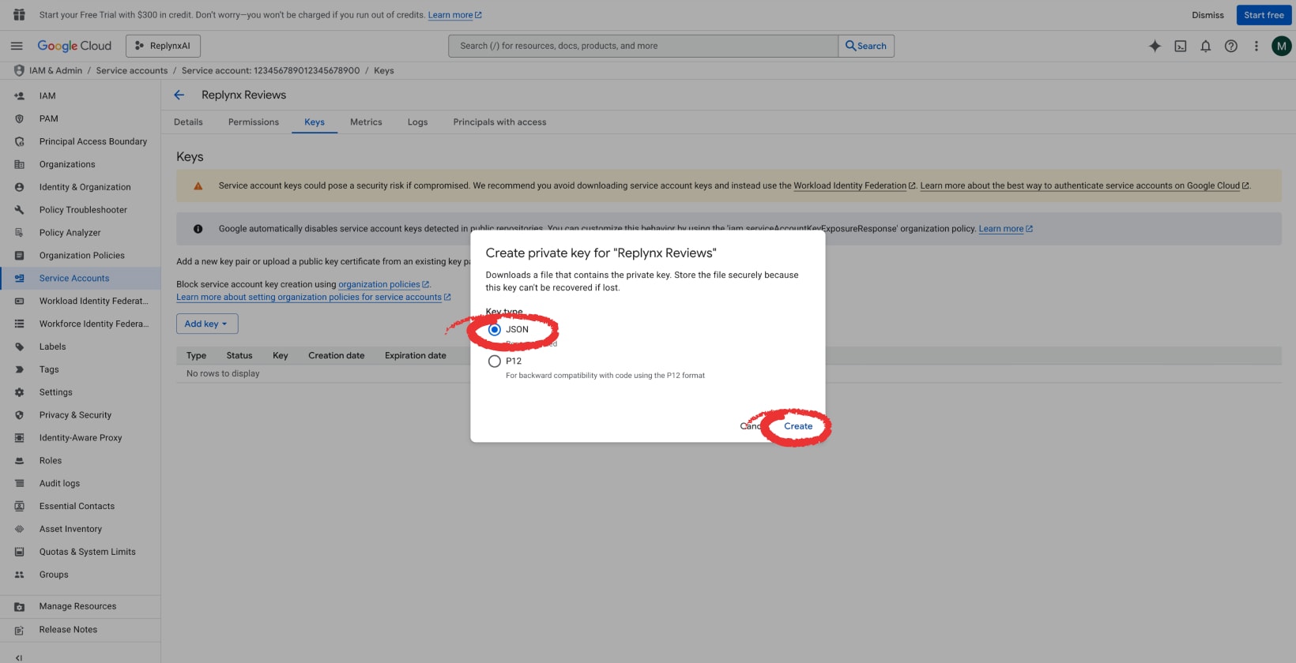This screenshot has width=1296, height=663.
Task: Sort by Creation date column header
Action: (336, 355)
